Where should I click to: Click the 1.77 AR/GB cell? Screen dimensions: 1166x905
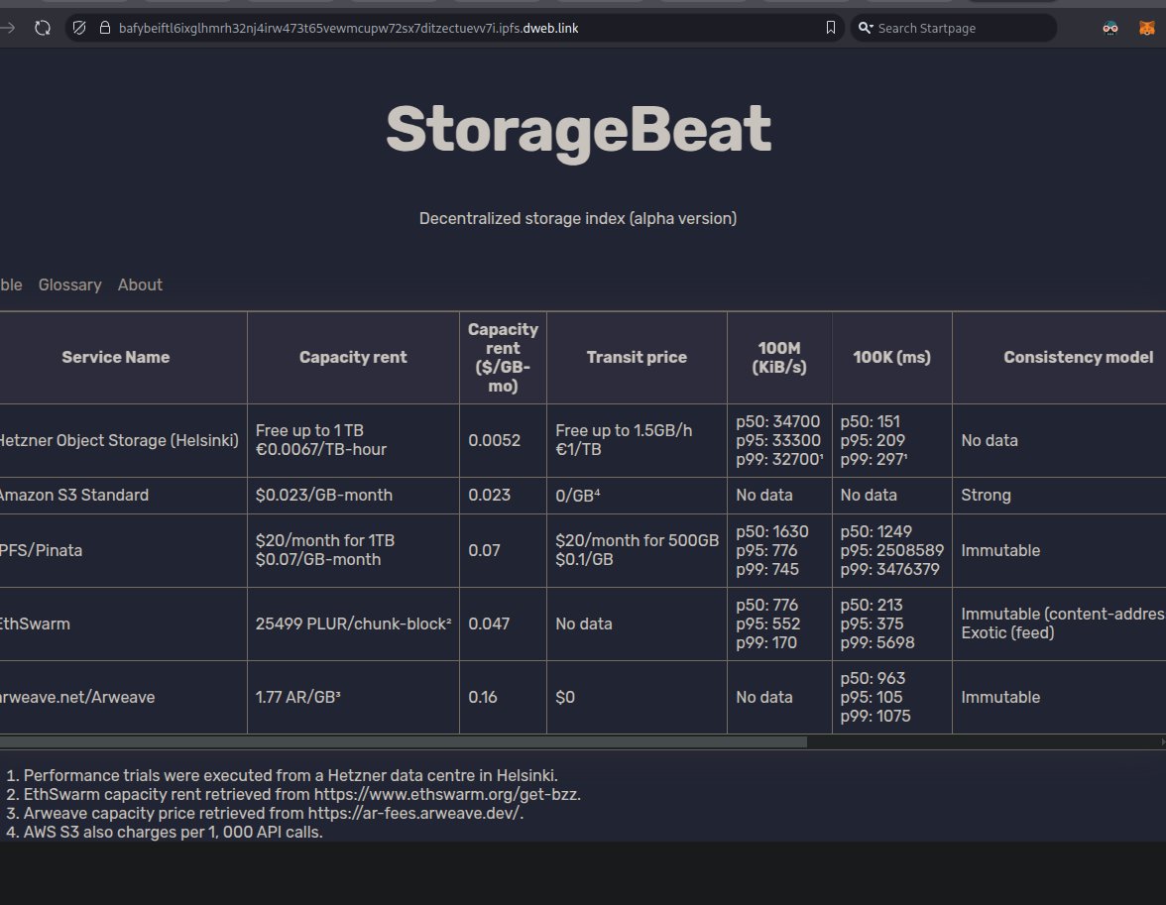(x=353, y=698)
